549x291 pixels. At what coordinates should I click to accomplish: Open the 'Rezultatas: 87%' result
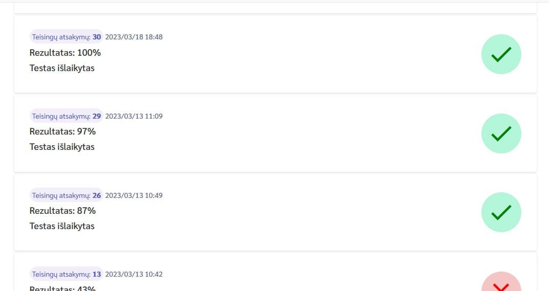click(62, 211)
